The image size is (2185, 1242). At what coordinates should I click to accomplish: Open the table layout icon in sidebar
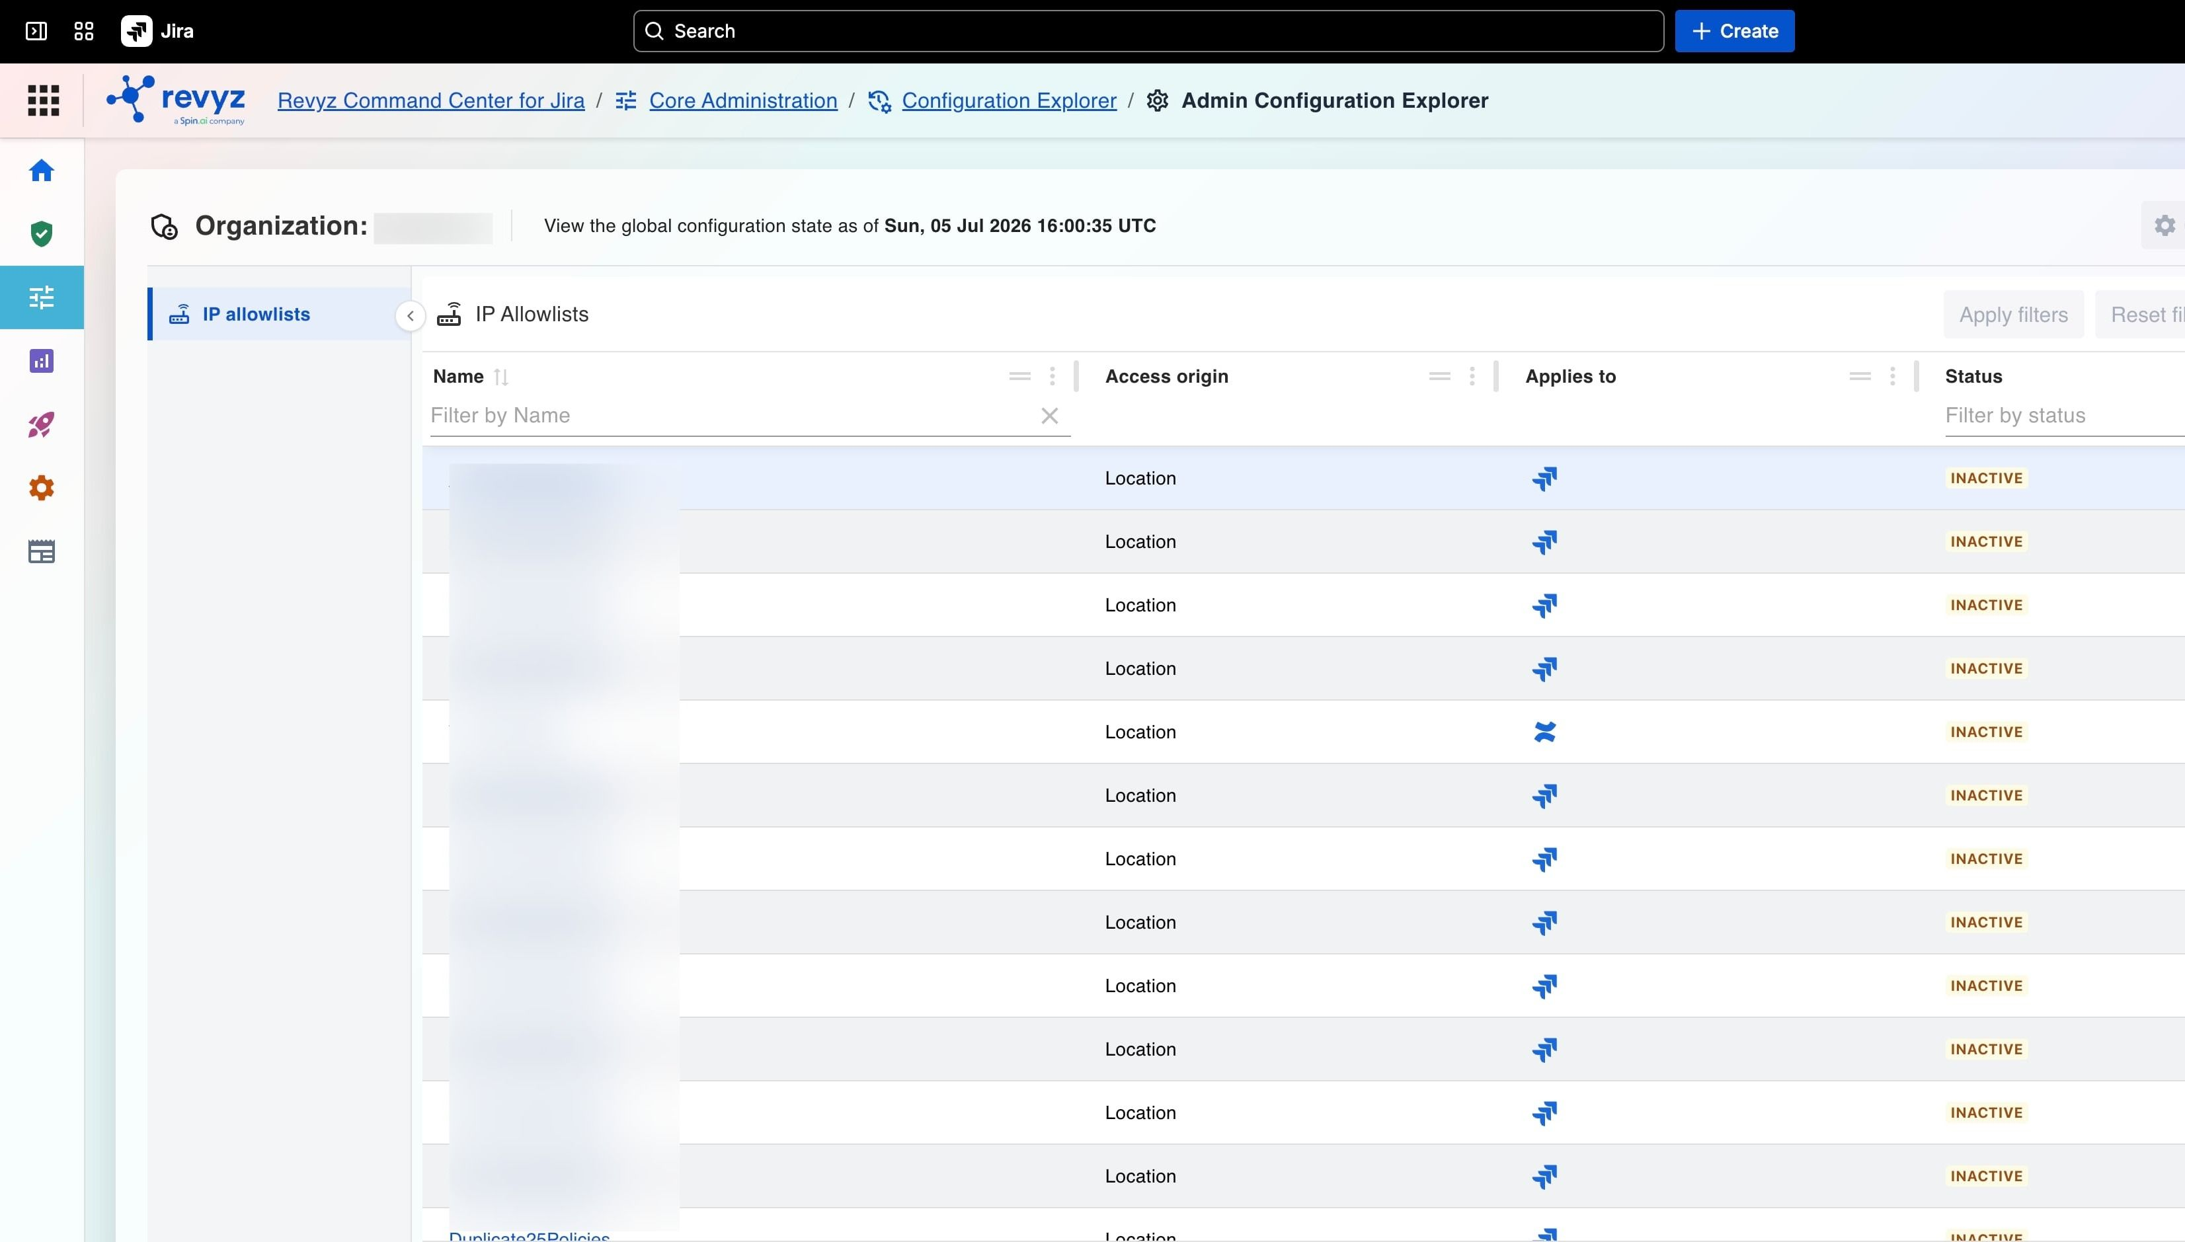(42, 552)
